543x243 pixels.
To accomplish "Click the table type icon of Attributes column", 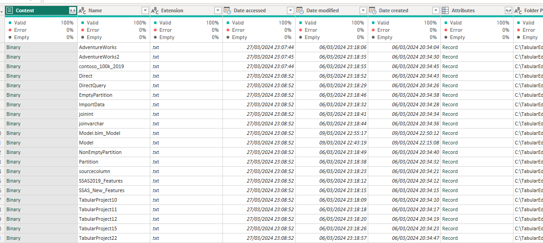I will point(445,11).
